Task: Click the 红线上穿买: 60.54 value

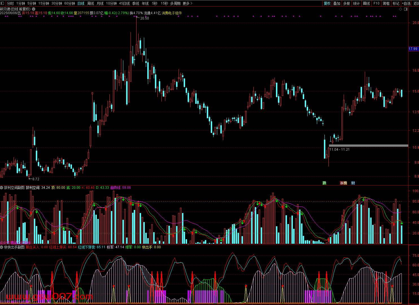Action: click(63, 247)
